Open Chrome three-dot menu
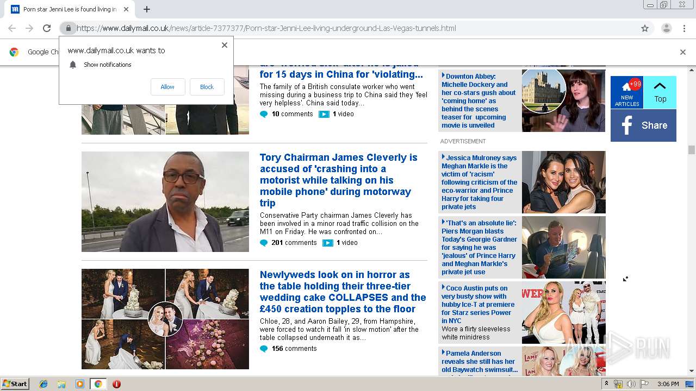This screenshot has width=696, height=391. 684,28
